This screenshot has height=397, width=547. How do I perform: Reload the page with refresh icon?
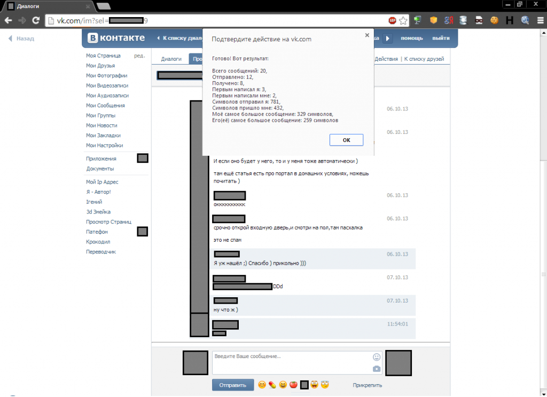pos(36,21)
